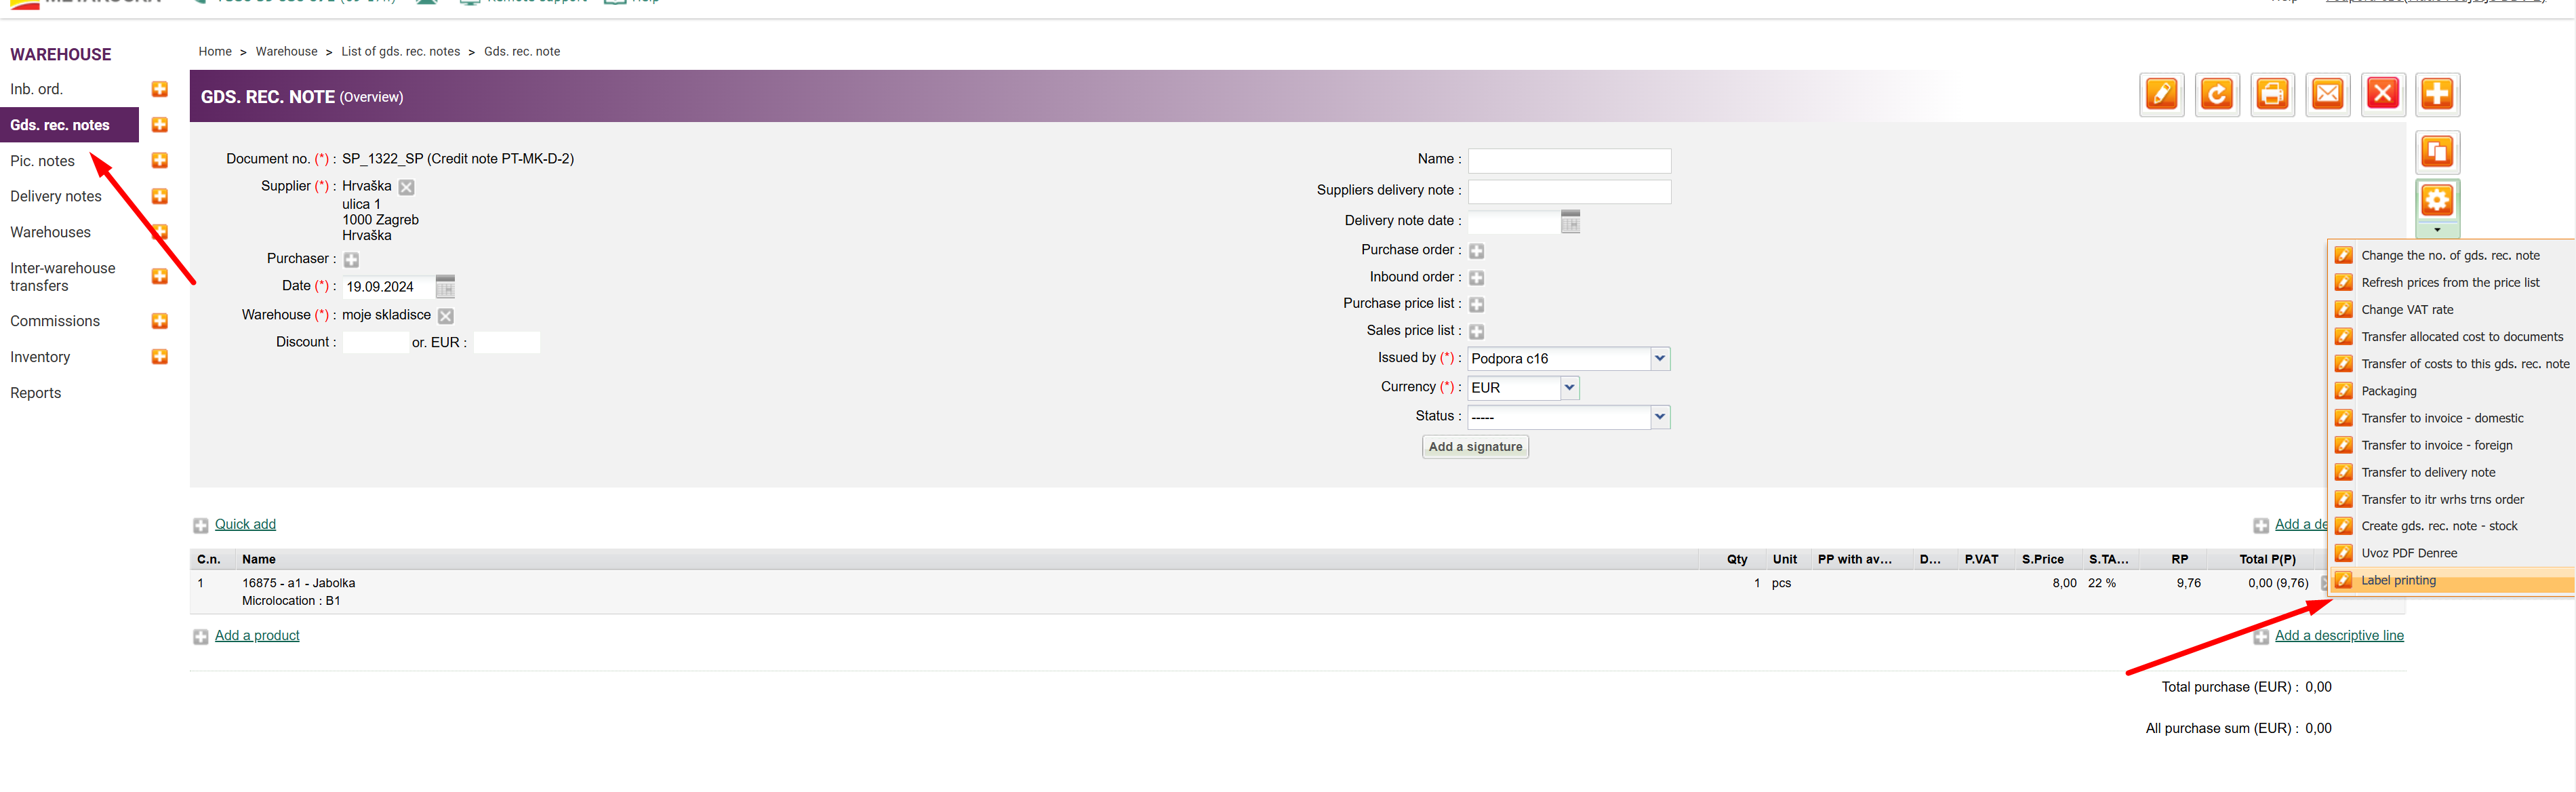The image size is (2576, 792).
Task: Open the Issued by dropdown
Action: point(1659,358)
